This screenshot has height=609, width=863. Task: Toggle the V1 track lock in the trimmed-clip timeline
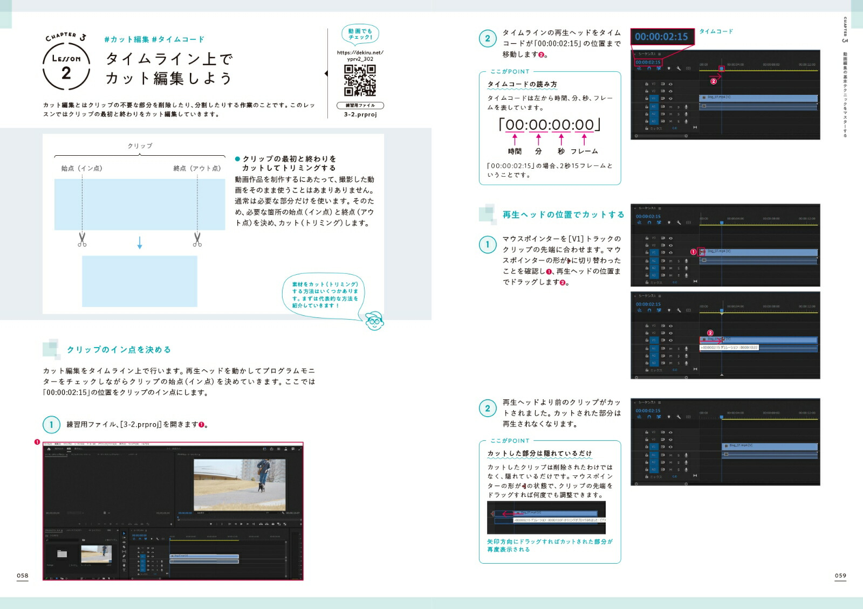646,447
